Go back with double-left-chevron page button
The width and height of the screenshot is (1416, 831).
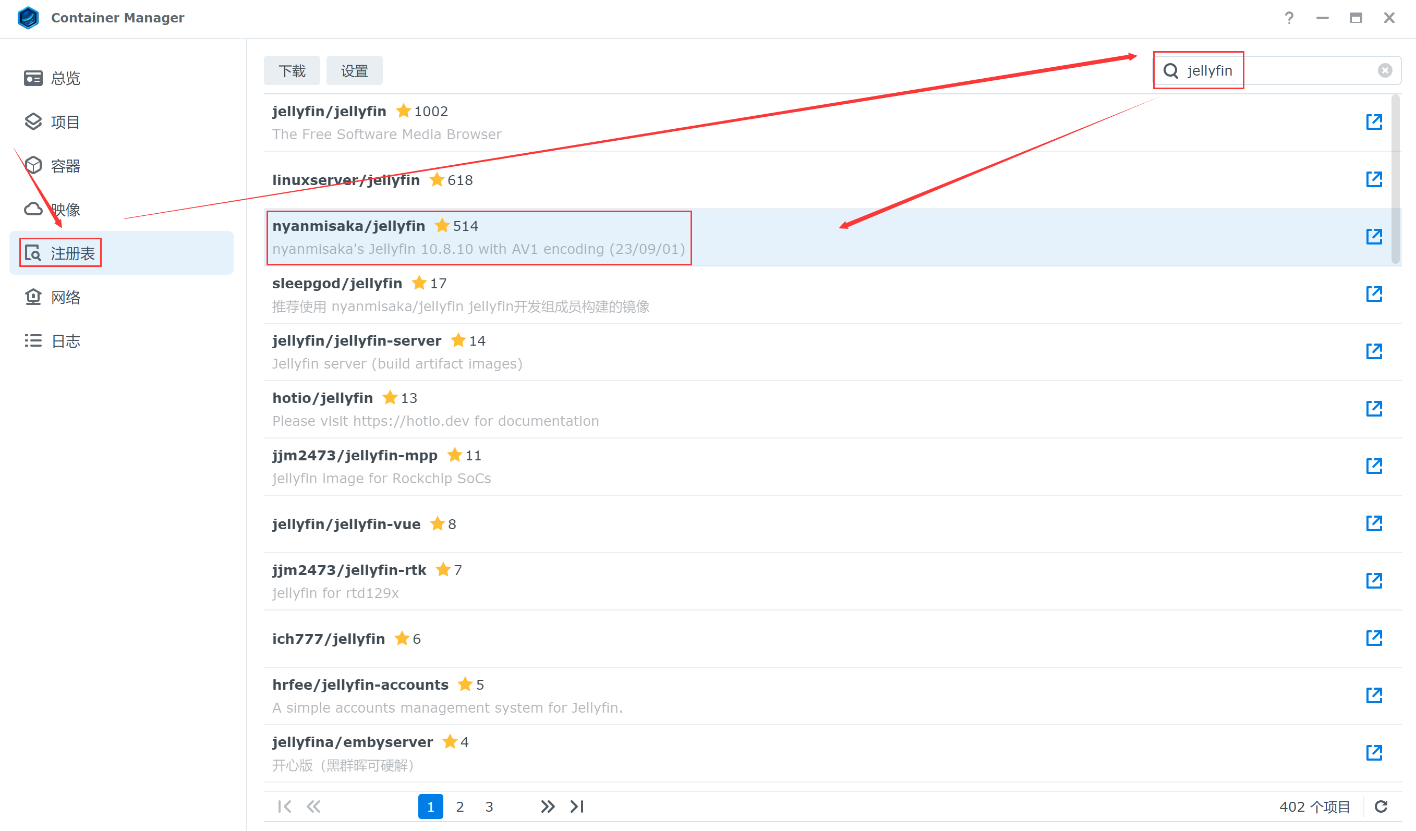[313, 806]
